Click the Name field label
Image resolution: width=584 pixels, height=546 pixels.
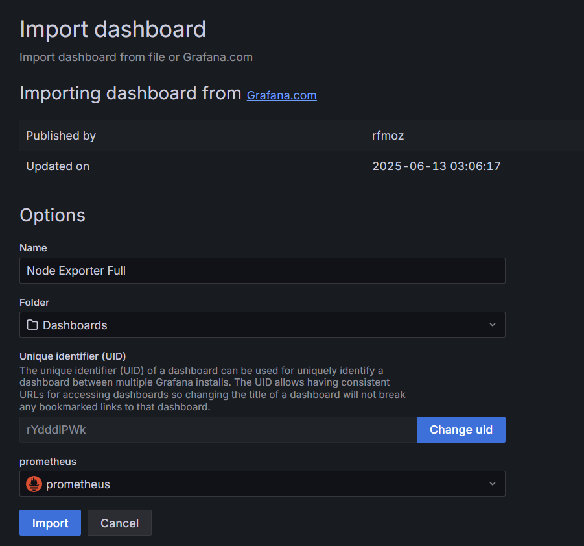33,248
